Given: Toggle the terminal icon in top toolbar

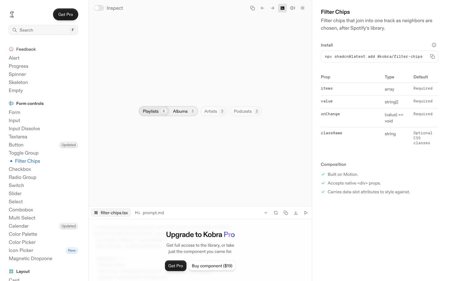Looking at the screenshot, I should click(x=282, y=8).
